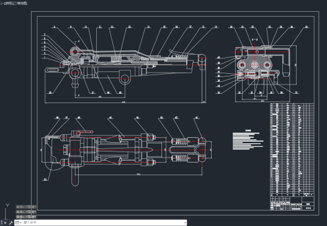Image resolution: width=327 pixels, height=226 pixels.
Task: Select bottom 取消 command history line
Action: pos(26,217)
